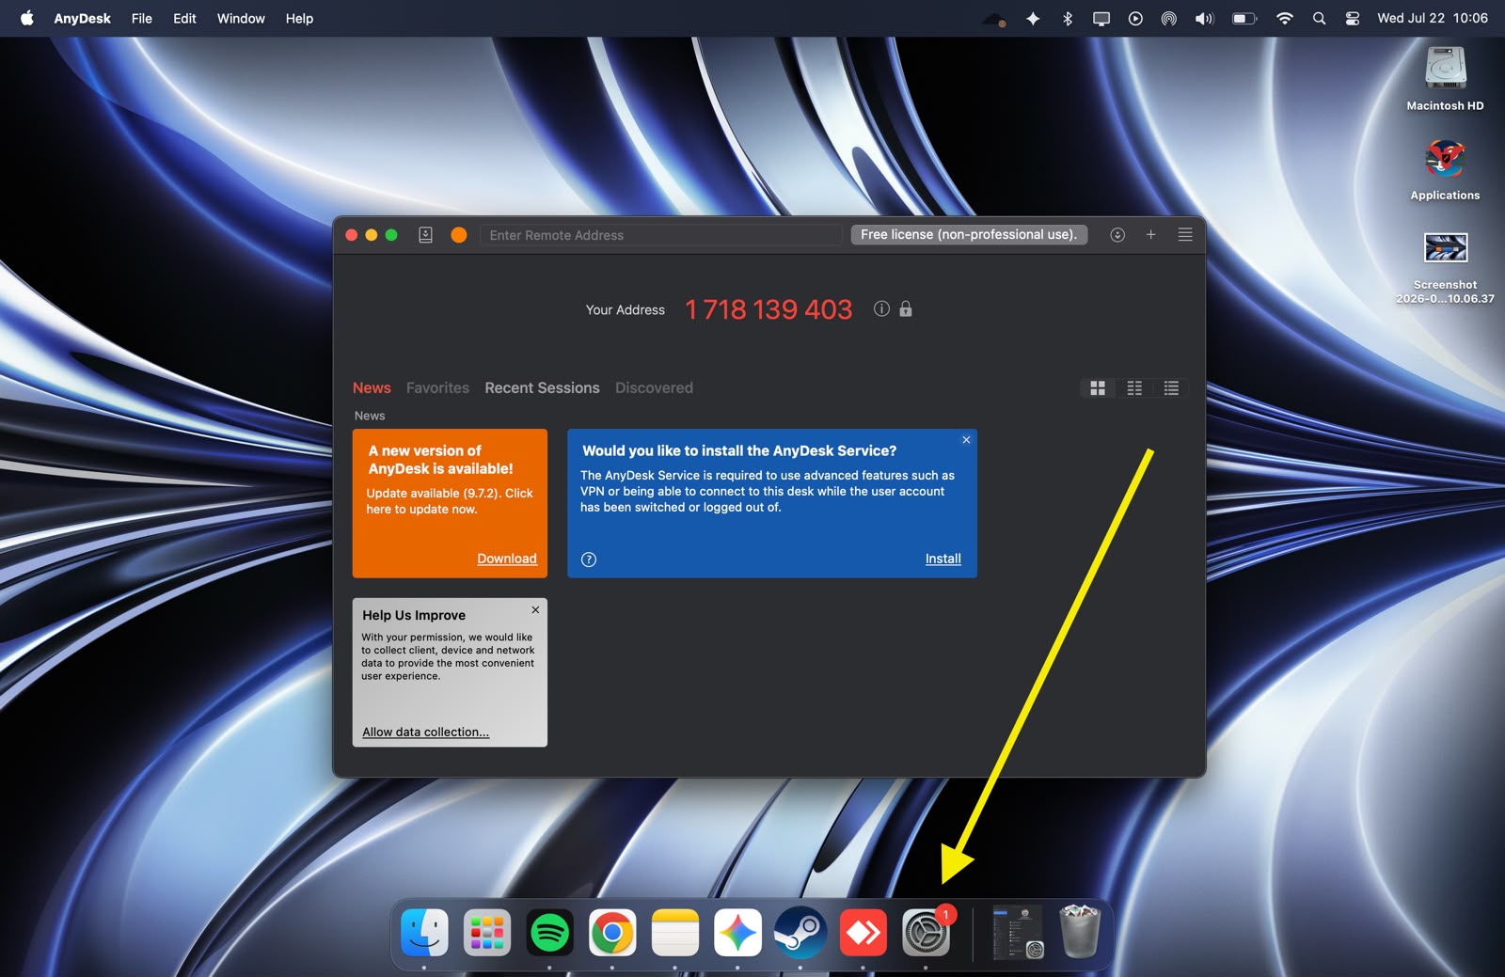
Task: Open Control Center in the menu bar
Action: click(x=1353, y=19)
